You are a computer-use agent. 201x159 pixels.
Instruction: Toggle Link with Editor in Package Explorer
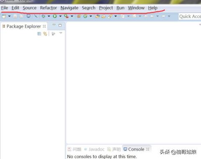(x=45, y=34)
